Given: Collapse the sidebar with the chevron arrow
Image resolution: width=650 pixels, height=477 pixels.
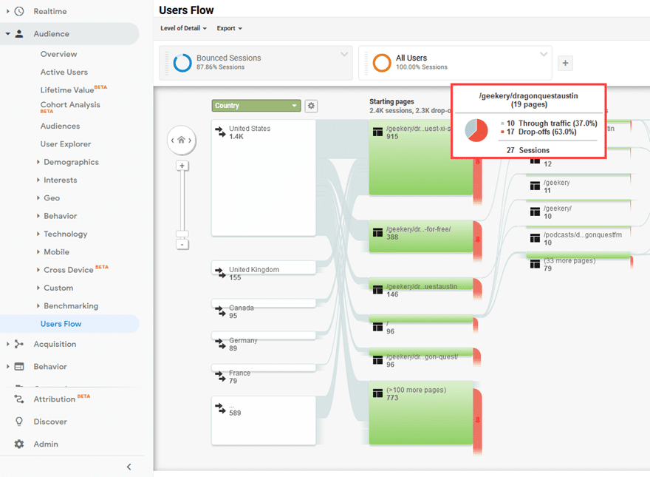Looking at the screenshot, I should click(x=129, y=467).
